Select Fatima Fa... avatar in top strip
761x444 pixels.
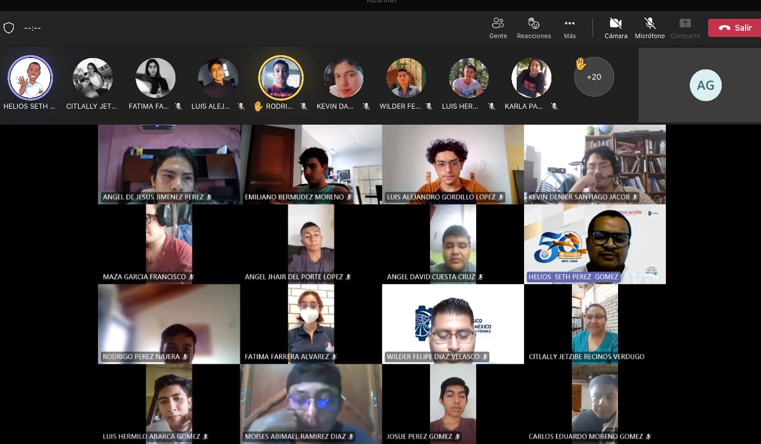click(156, 78)
